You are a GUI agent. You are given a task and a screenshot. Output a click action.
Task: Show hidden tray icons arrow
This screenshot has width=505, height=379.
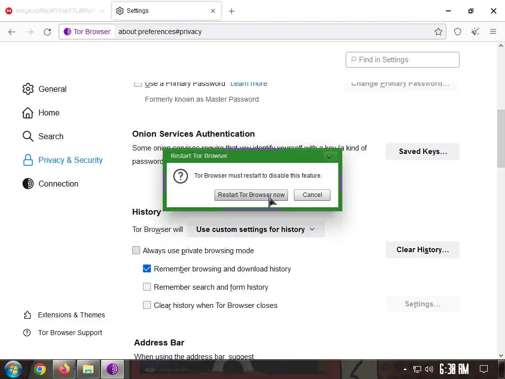pos(405,369)
